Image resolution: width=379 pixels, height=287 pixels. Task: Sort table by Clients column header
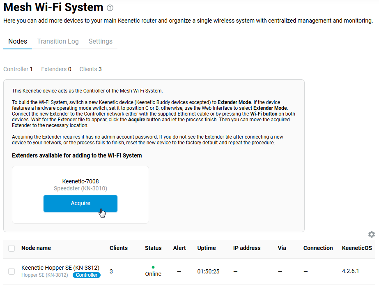point(118,248)
